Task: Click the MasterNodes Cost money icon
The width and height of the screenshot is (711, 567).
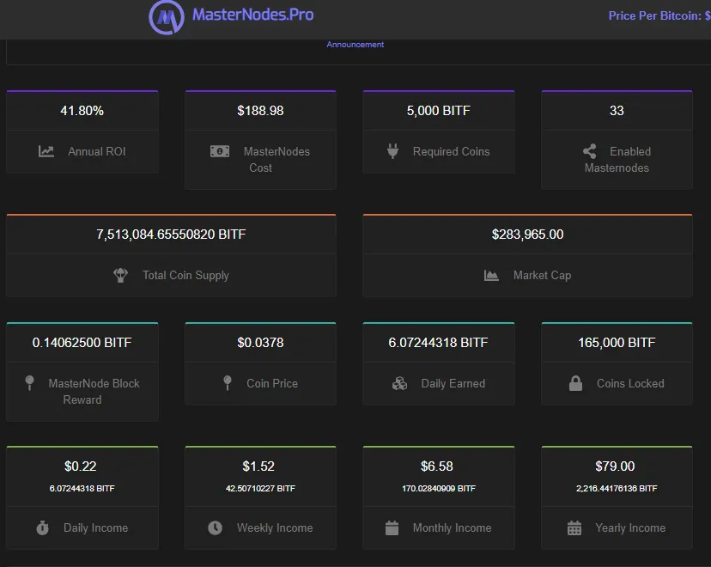Action: click(220, 151)
